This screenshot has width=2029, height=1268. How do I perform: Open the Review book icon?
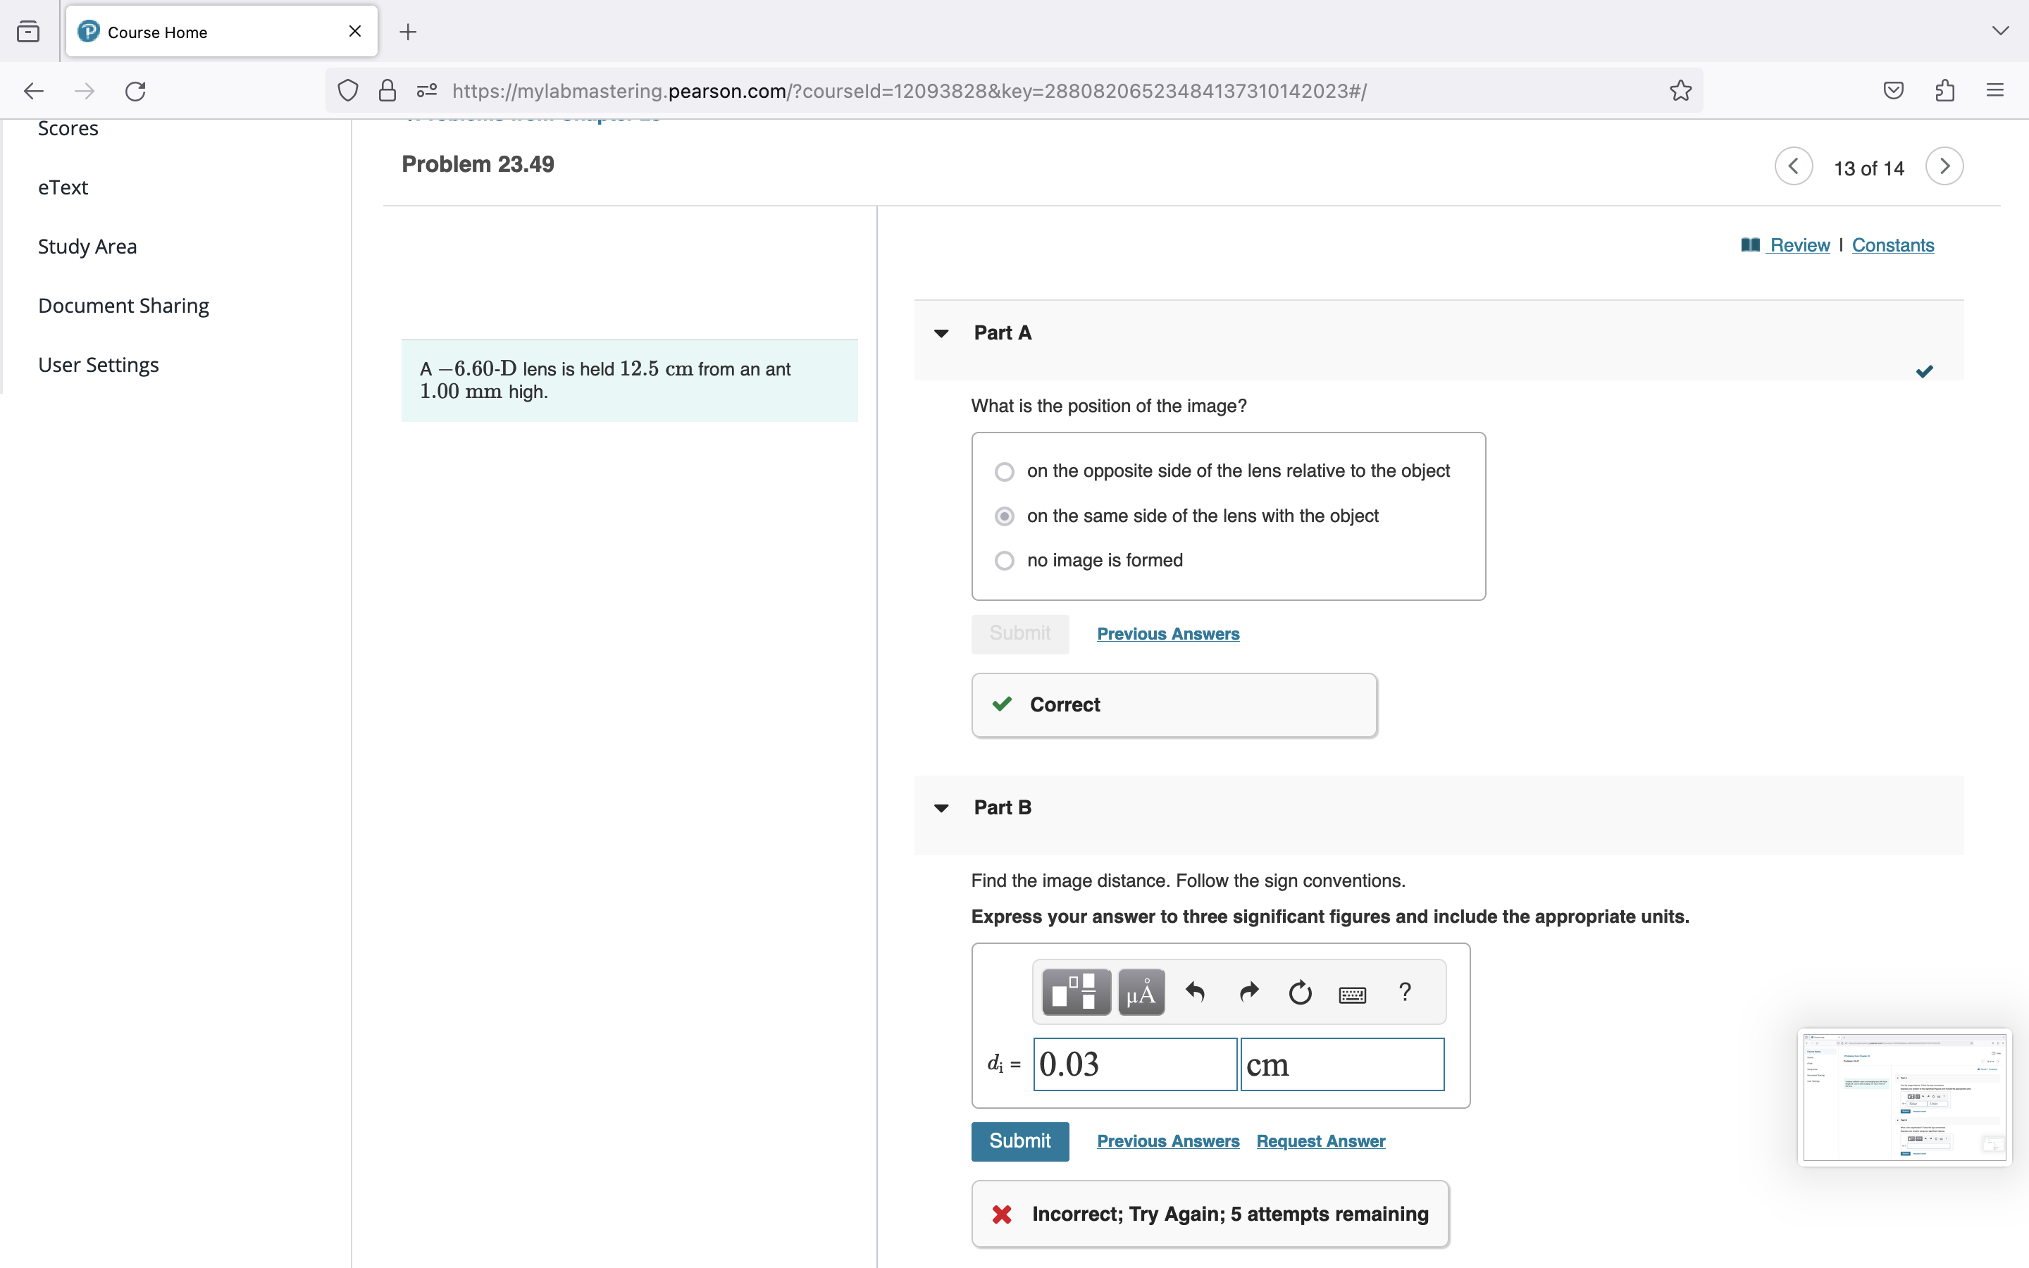point(1751,245)
